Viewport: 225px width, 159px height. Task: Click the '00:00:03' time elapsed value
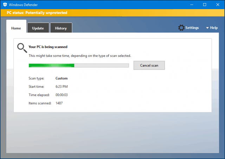click(x=62, y=95)
